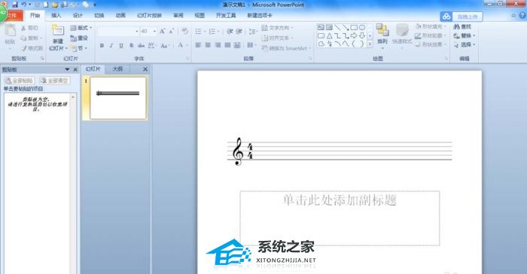Align text left in the paragraph group
The image size is (527, 274).
(x=198, y=45)
